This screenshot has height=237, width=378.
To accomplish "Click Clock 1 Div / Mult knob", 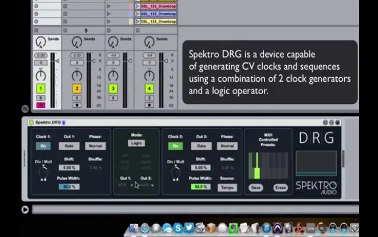I will (x=44, y=172).
